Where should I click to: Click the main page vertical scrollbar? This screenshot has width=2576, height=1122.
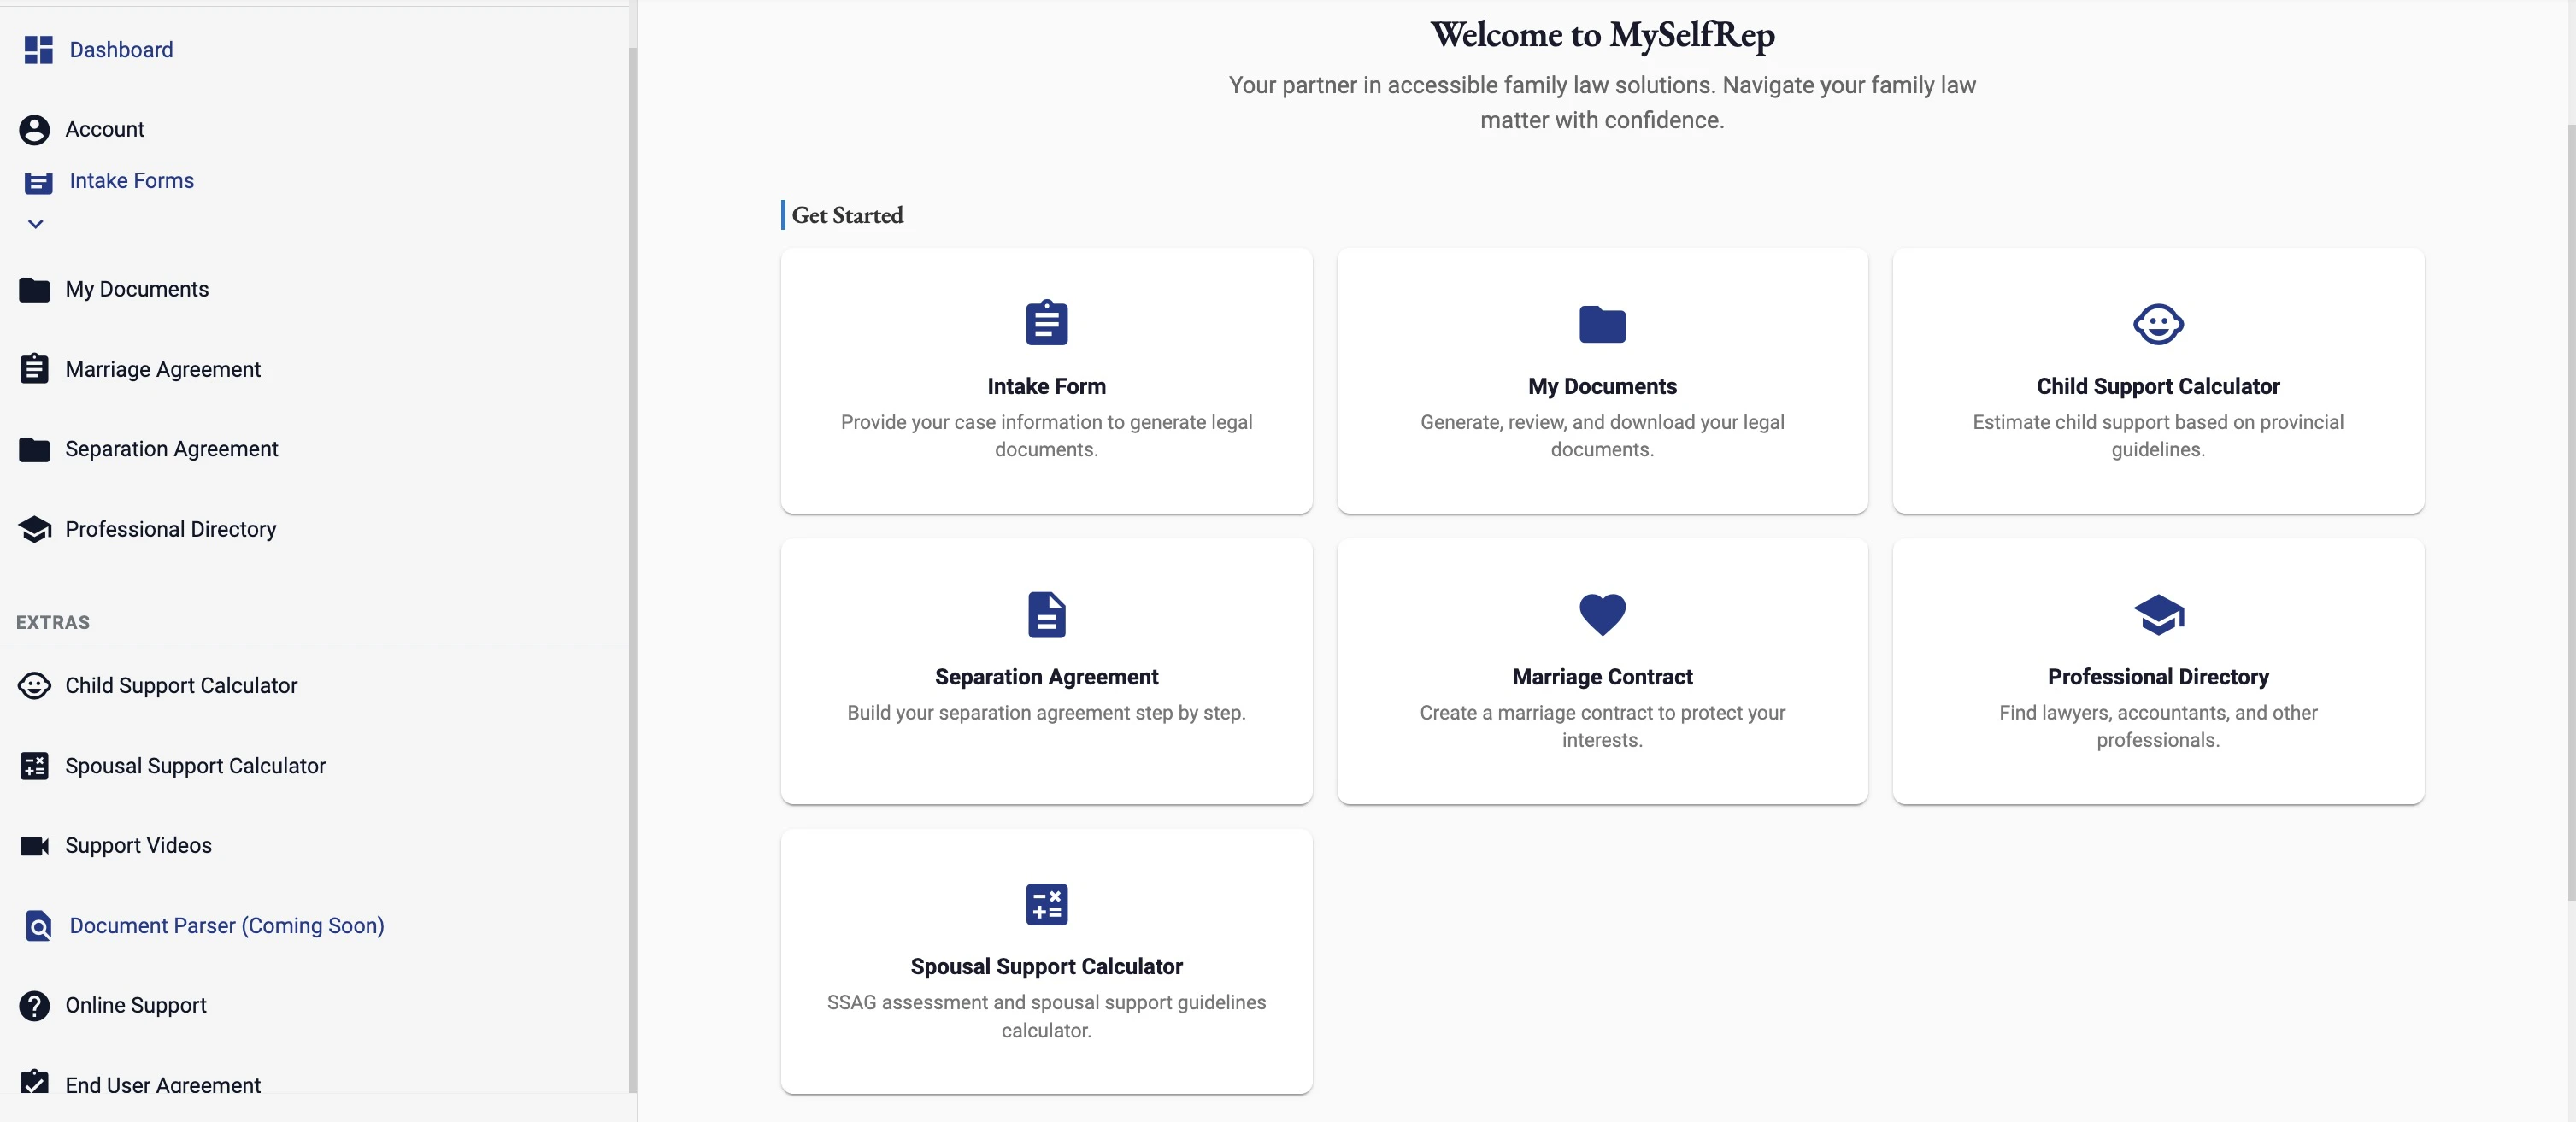point(2571,510)
